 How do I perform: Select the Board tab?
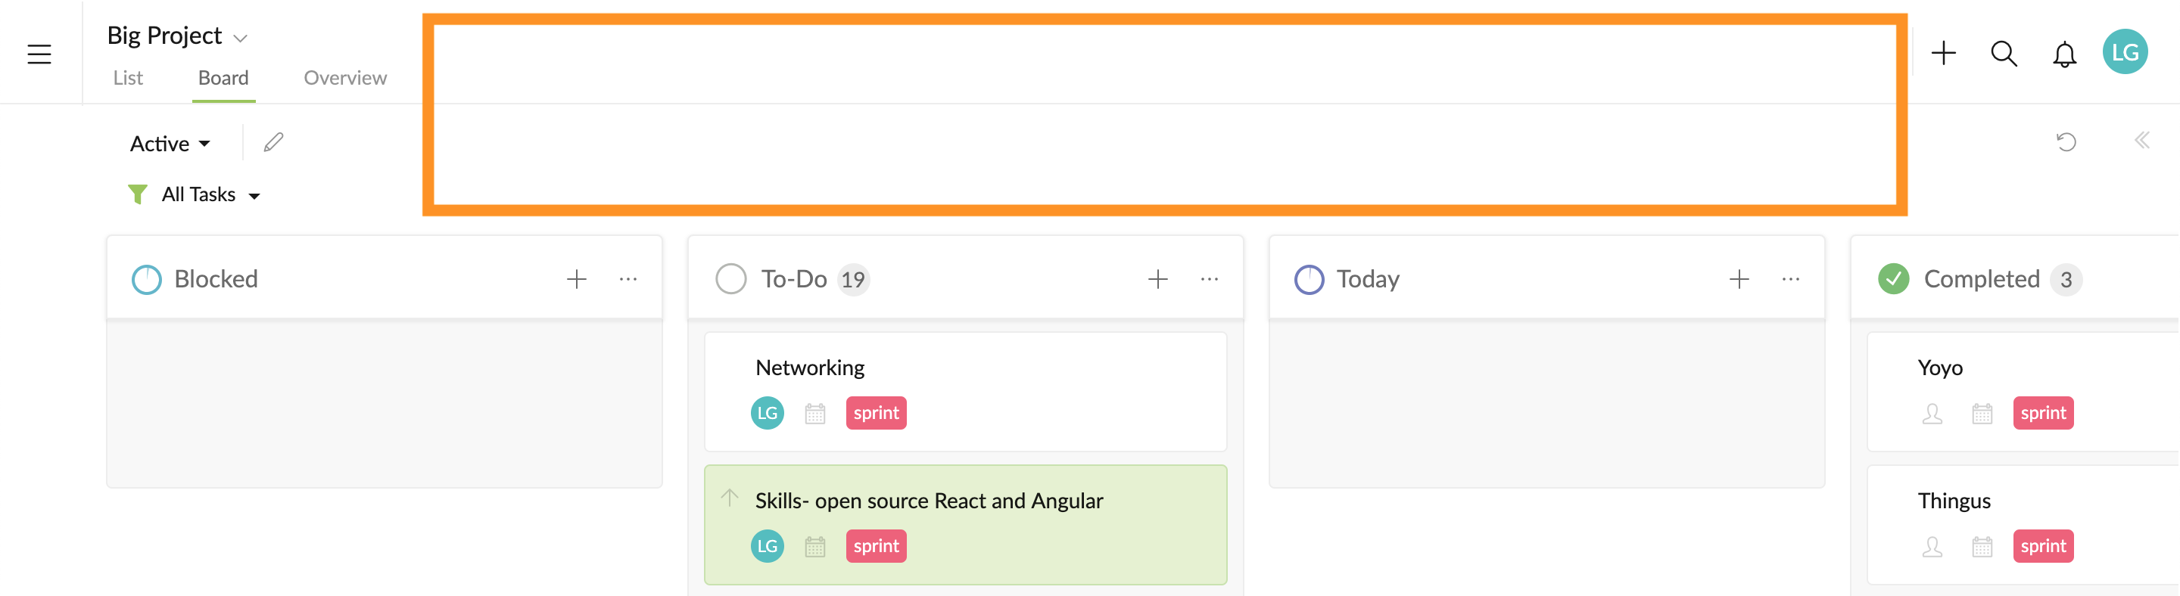pos(223,78)
